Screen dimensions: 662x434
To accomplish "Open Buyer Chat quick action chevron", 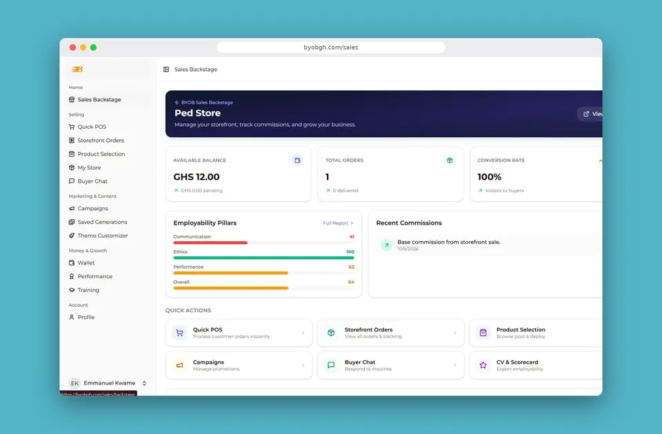I will click(x=454, y=365).
